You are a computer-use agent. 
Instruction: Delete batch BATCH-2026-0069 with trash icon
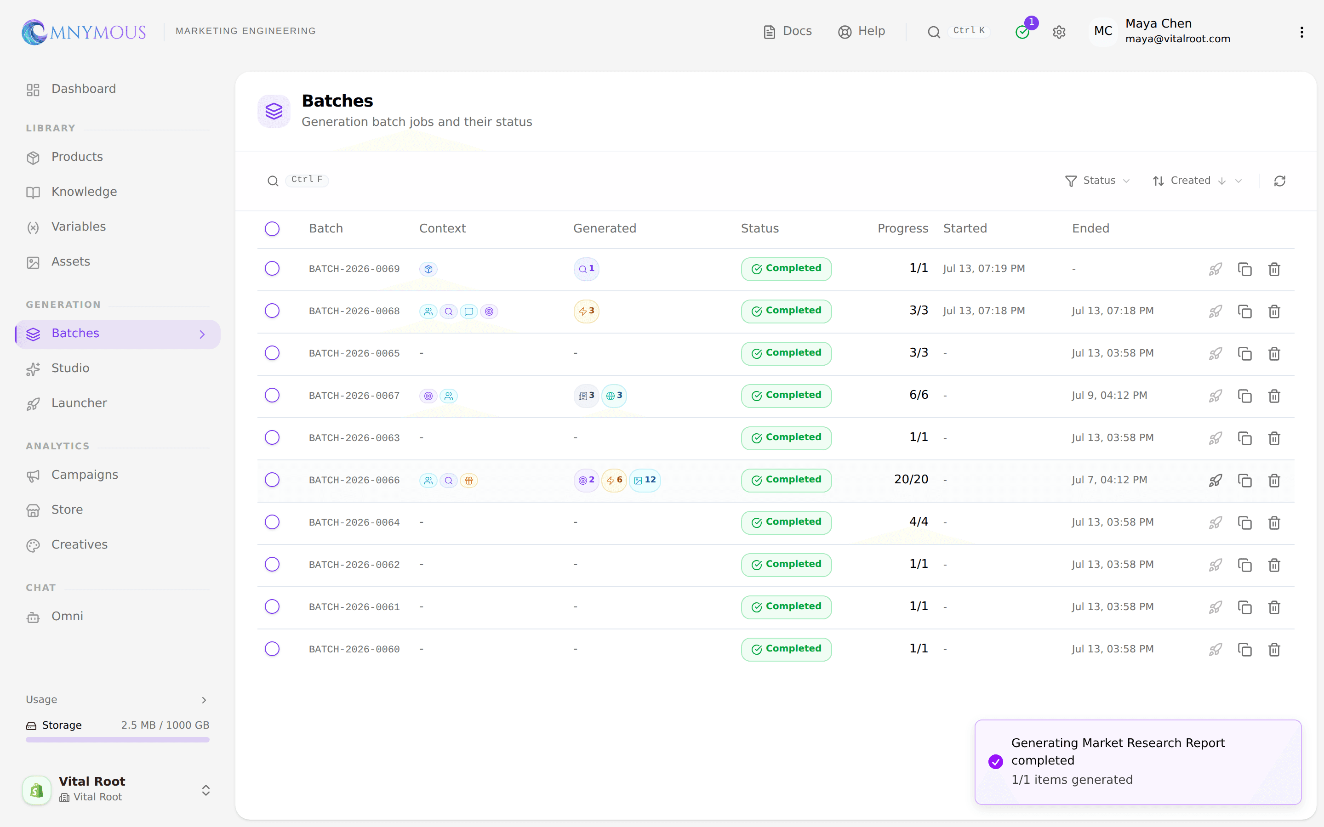pos(1274,269)
